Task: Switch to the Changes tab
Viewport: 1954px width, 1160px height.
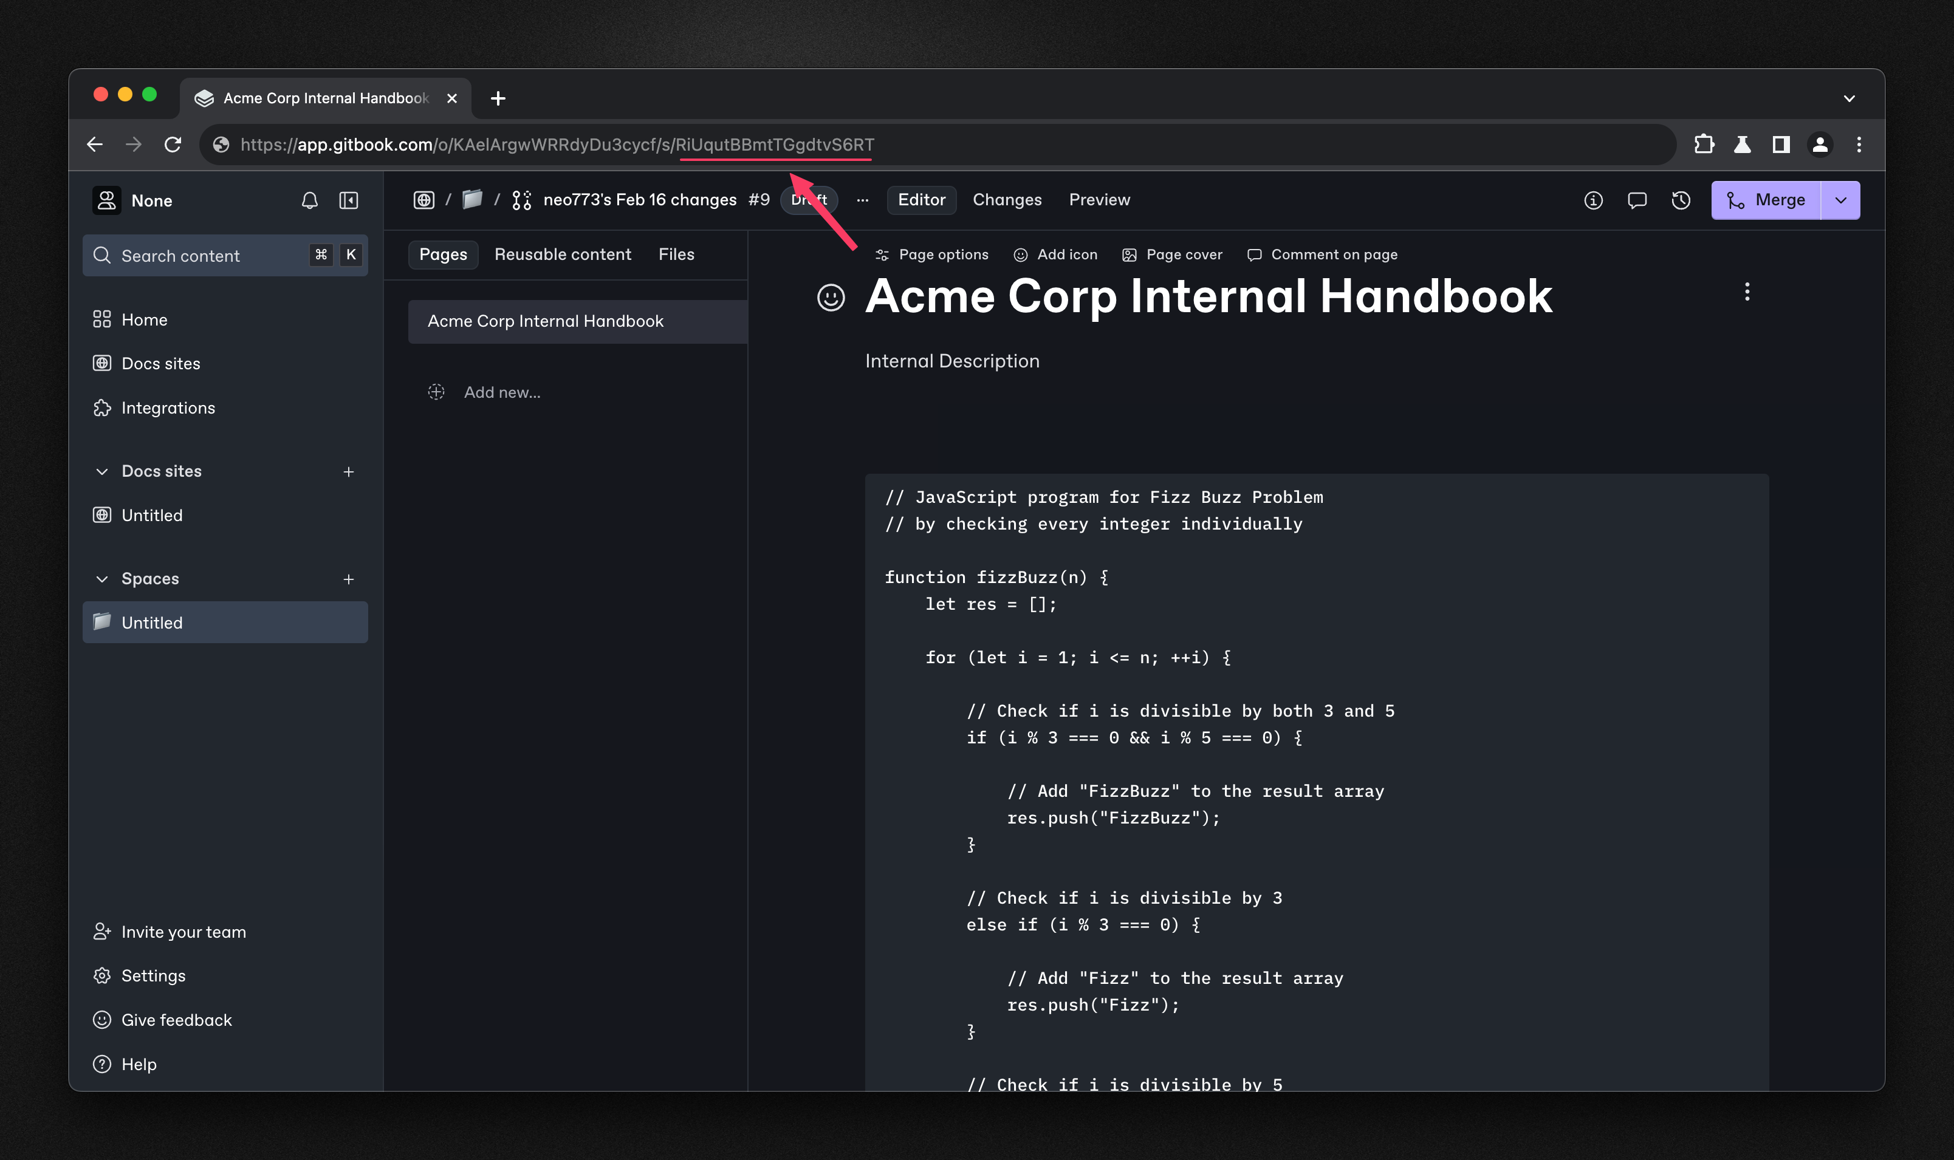Action: pos(1007,200)
